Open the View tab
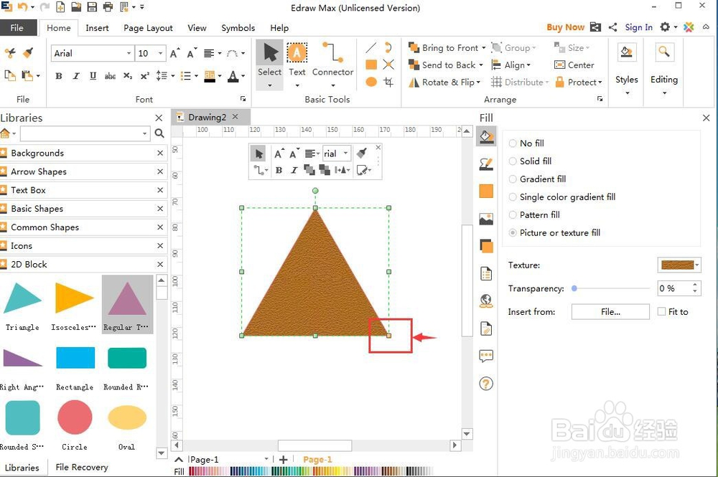718x477 pixels. (197, 28)
